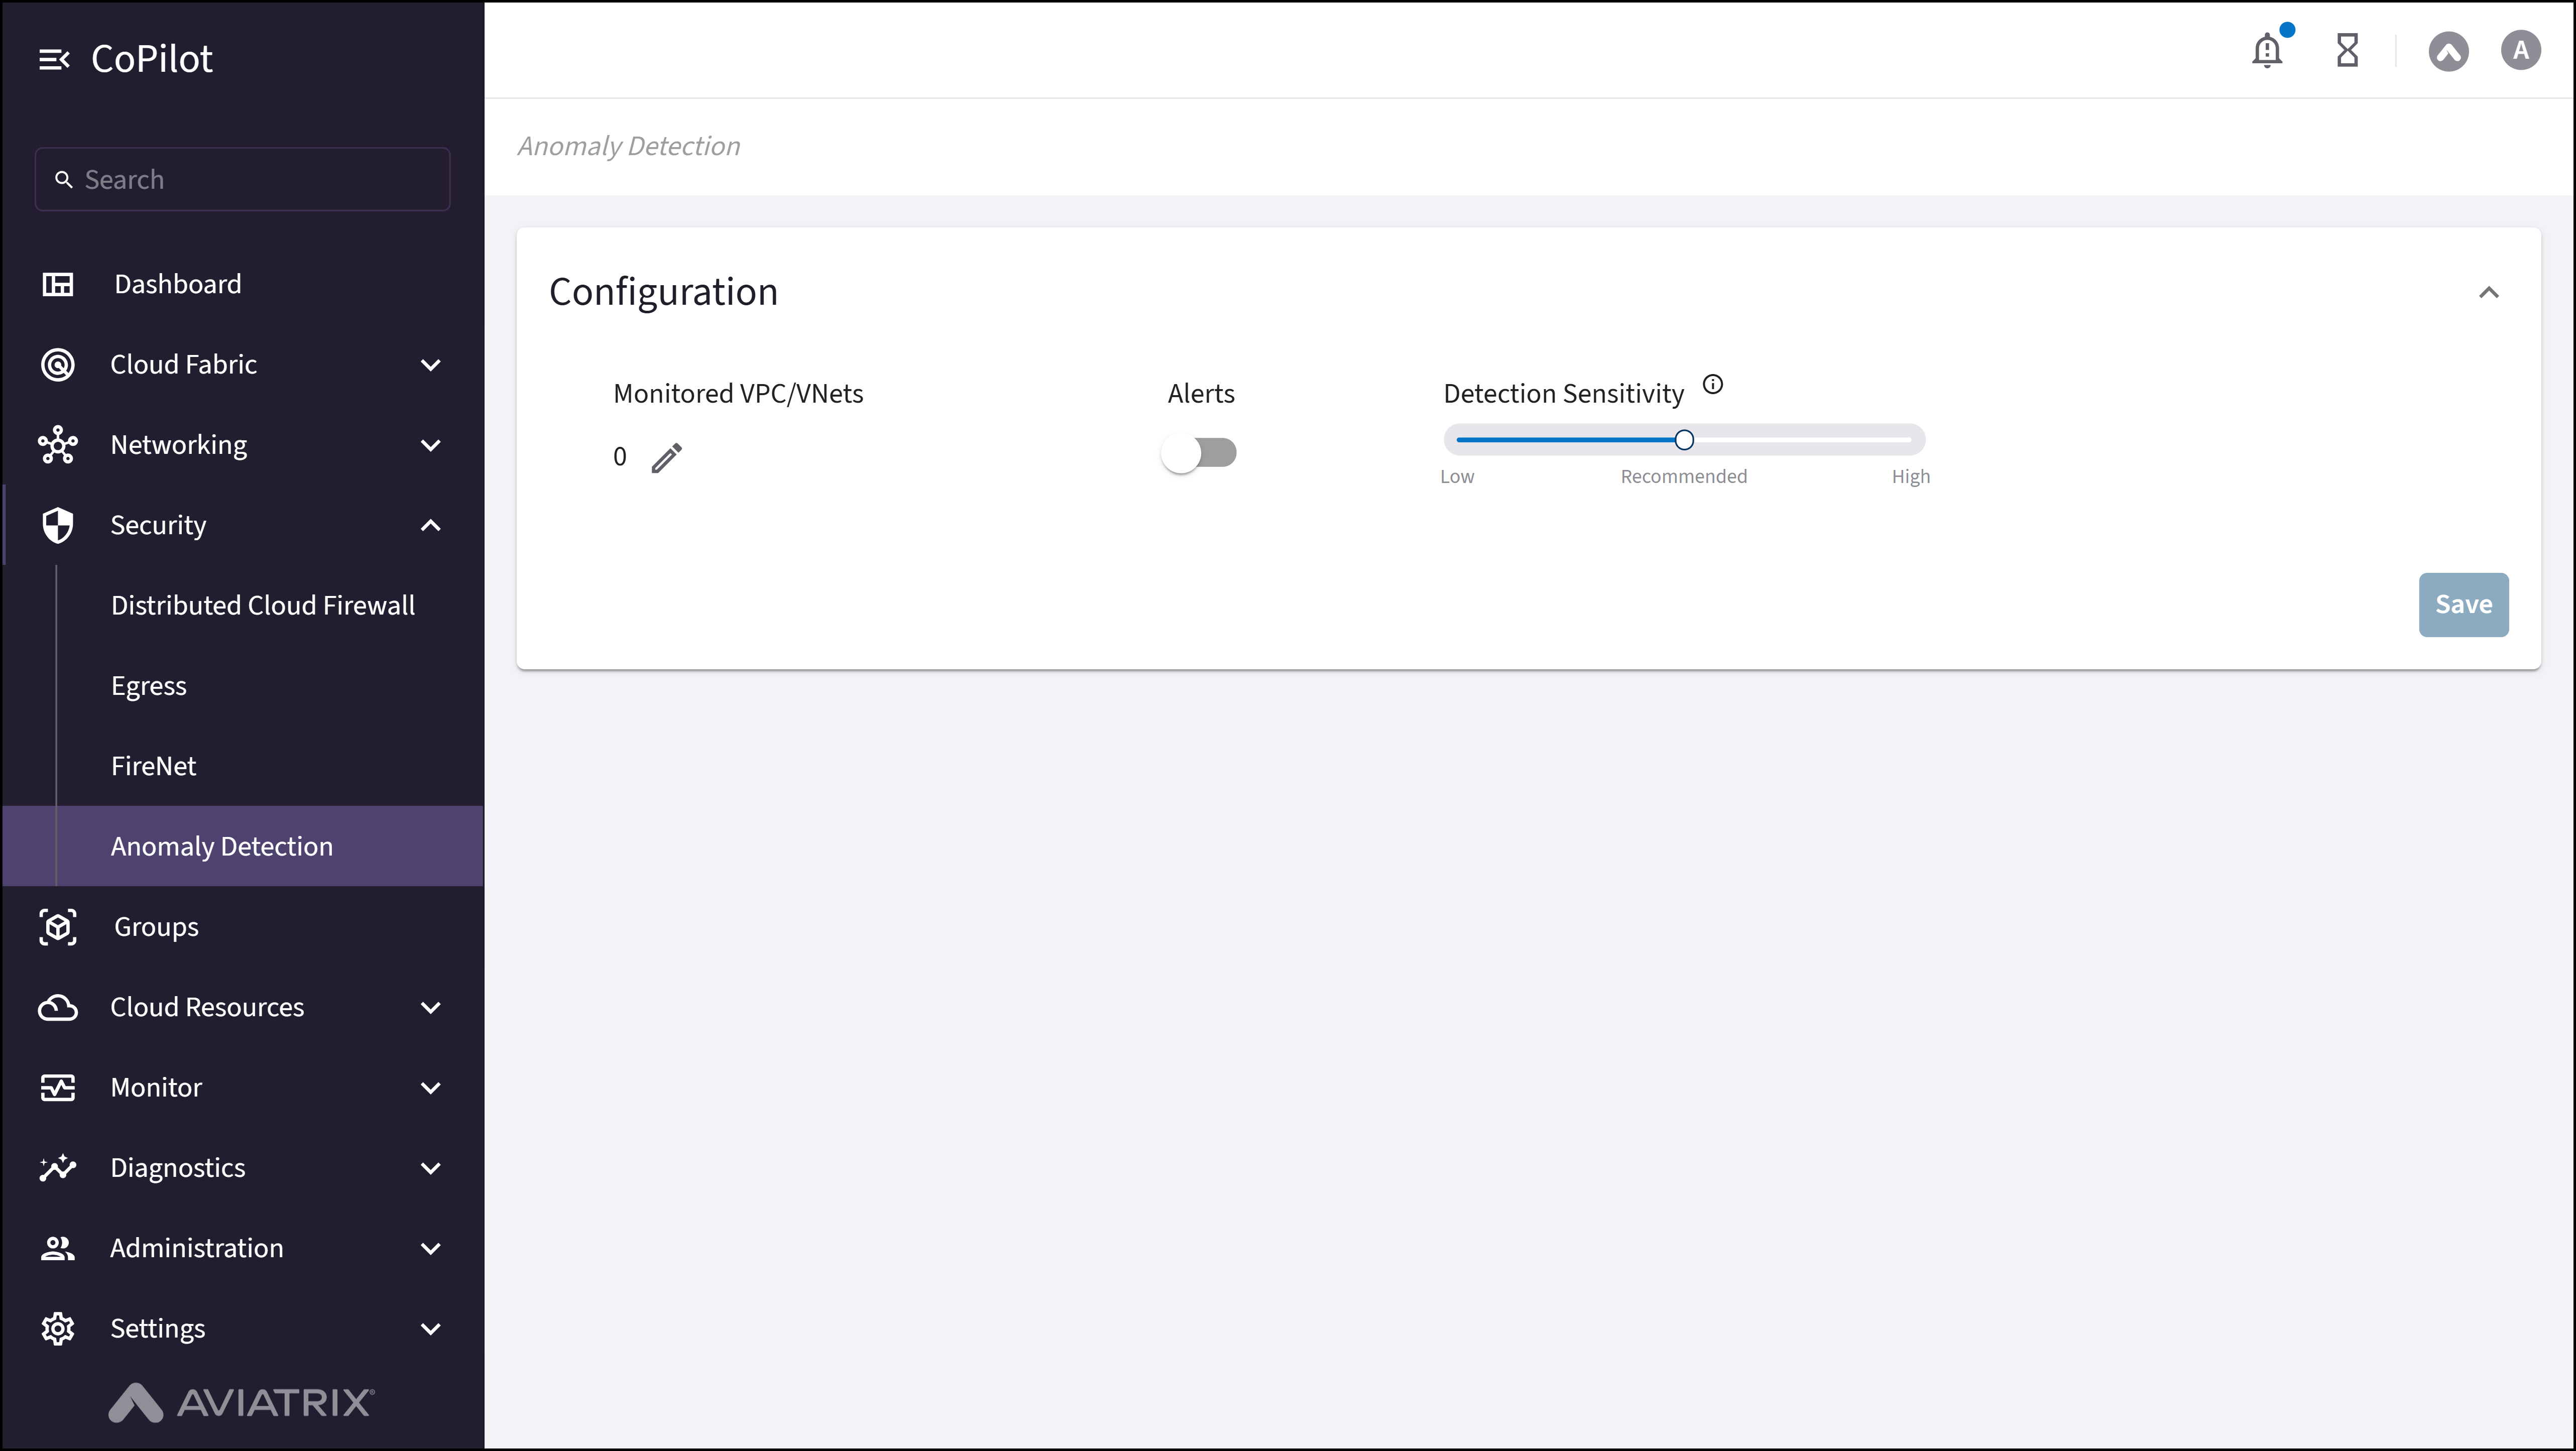Image resolution: width=2576 pixels, height=1451 pixels.
Task: Open Groups from the sidebar icon
Action: tap(58, 927)
